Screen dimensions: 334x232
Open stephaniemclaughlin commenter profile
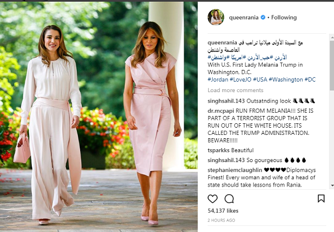coord(235,170)
